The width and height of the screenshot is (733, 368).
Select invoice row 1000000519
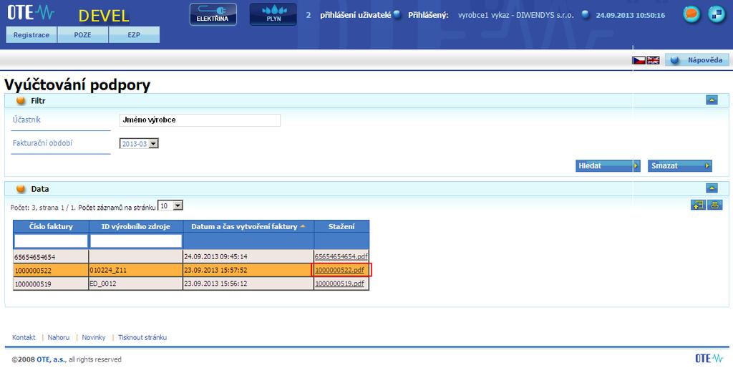point(191,284)
